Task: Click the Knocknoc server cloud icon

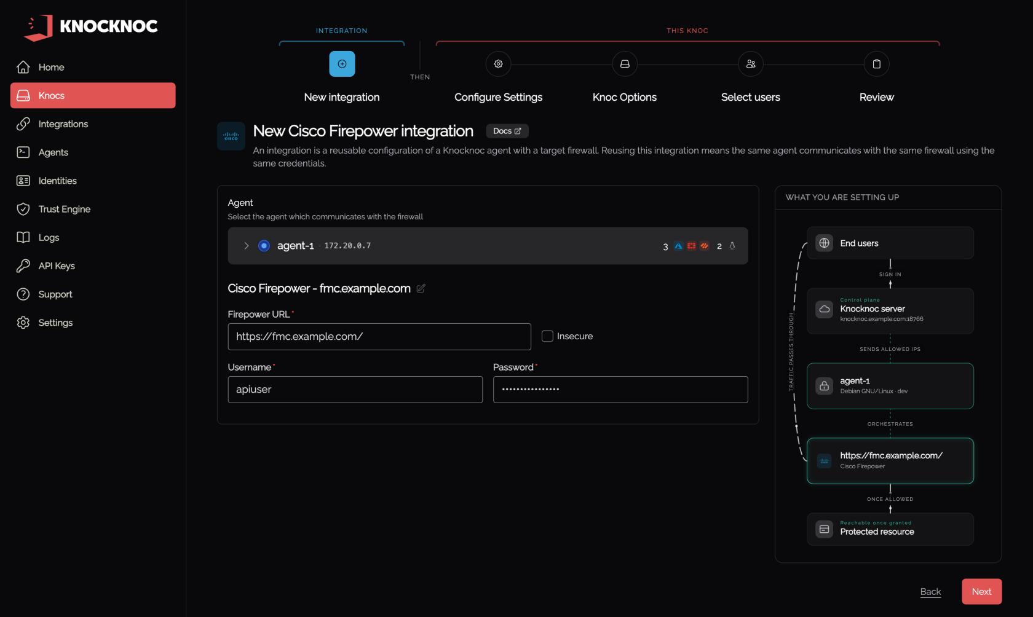Action: [825, 309]
